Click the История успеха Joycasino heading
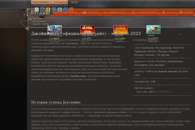 tap(56, 102)
